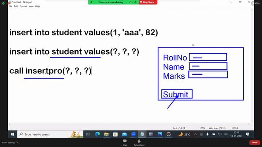The image size is (262, 147).
Task: Click the Stop Share button
Action: click(148, 2)
